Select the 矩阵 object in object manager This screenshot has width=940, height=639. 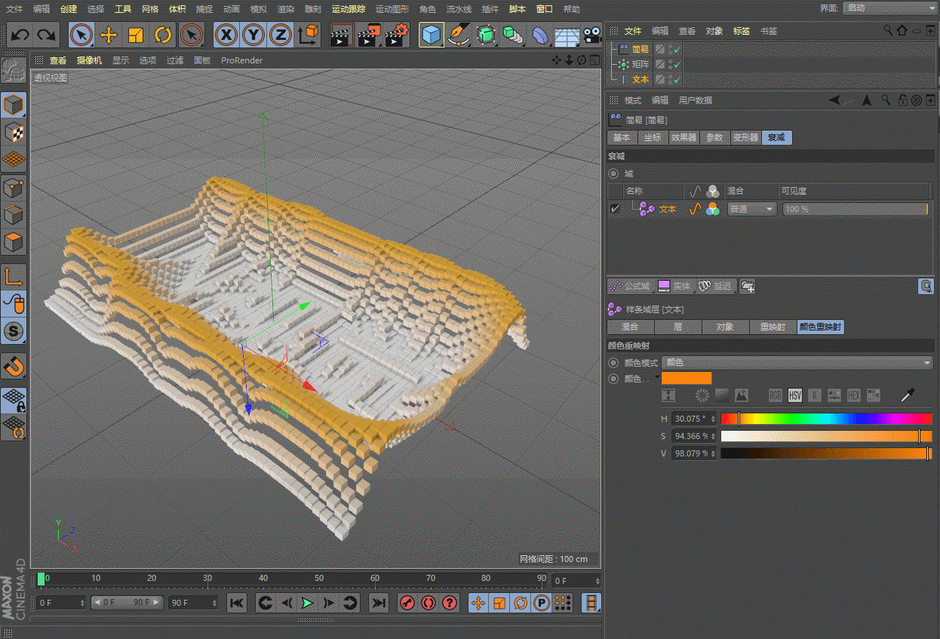[640, 64]
